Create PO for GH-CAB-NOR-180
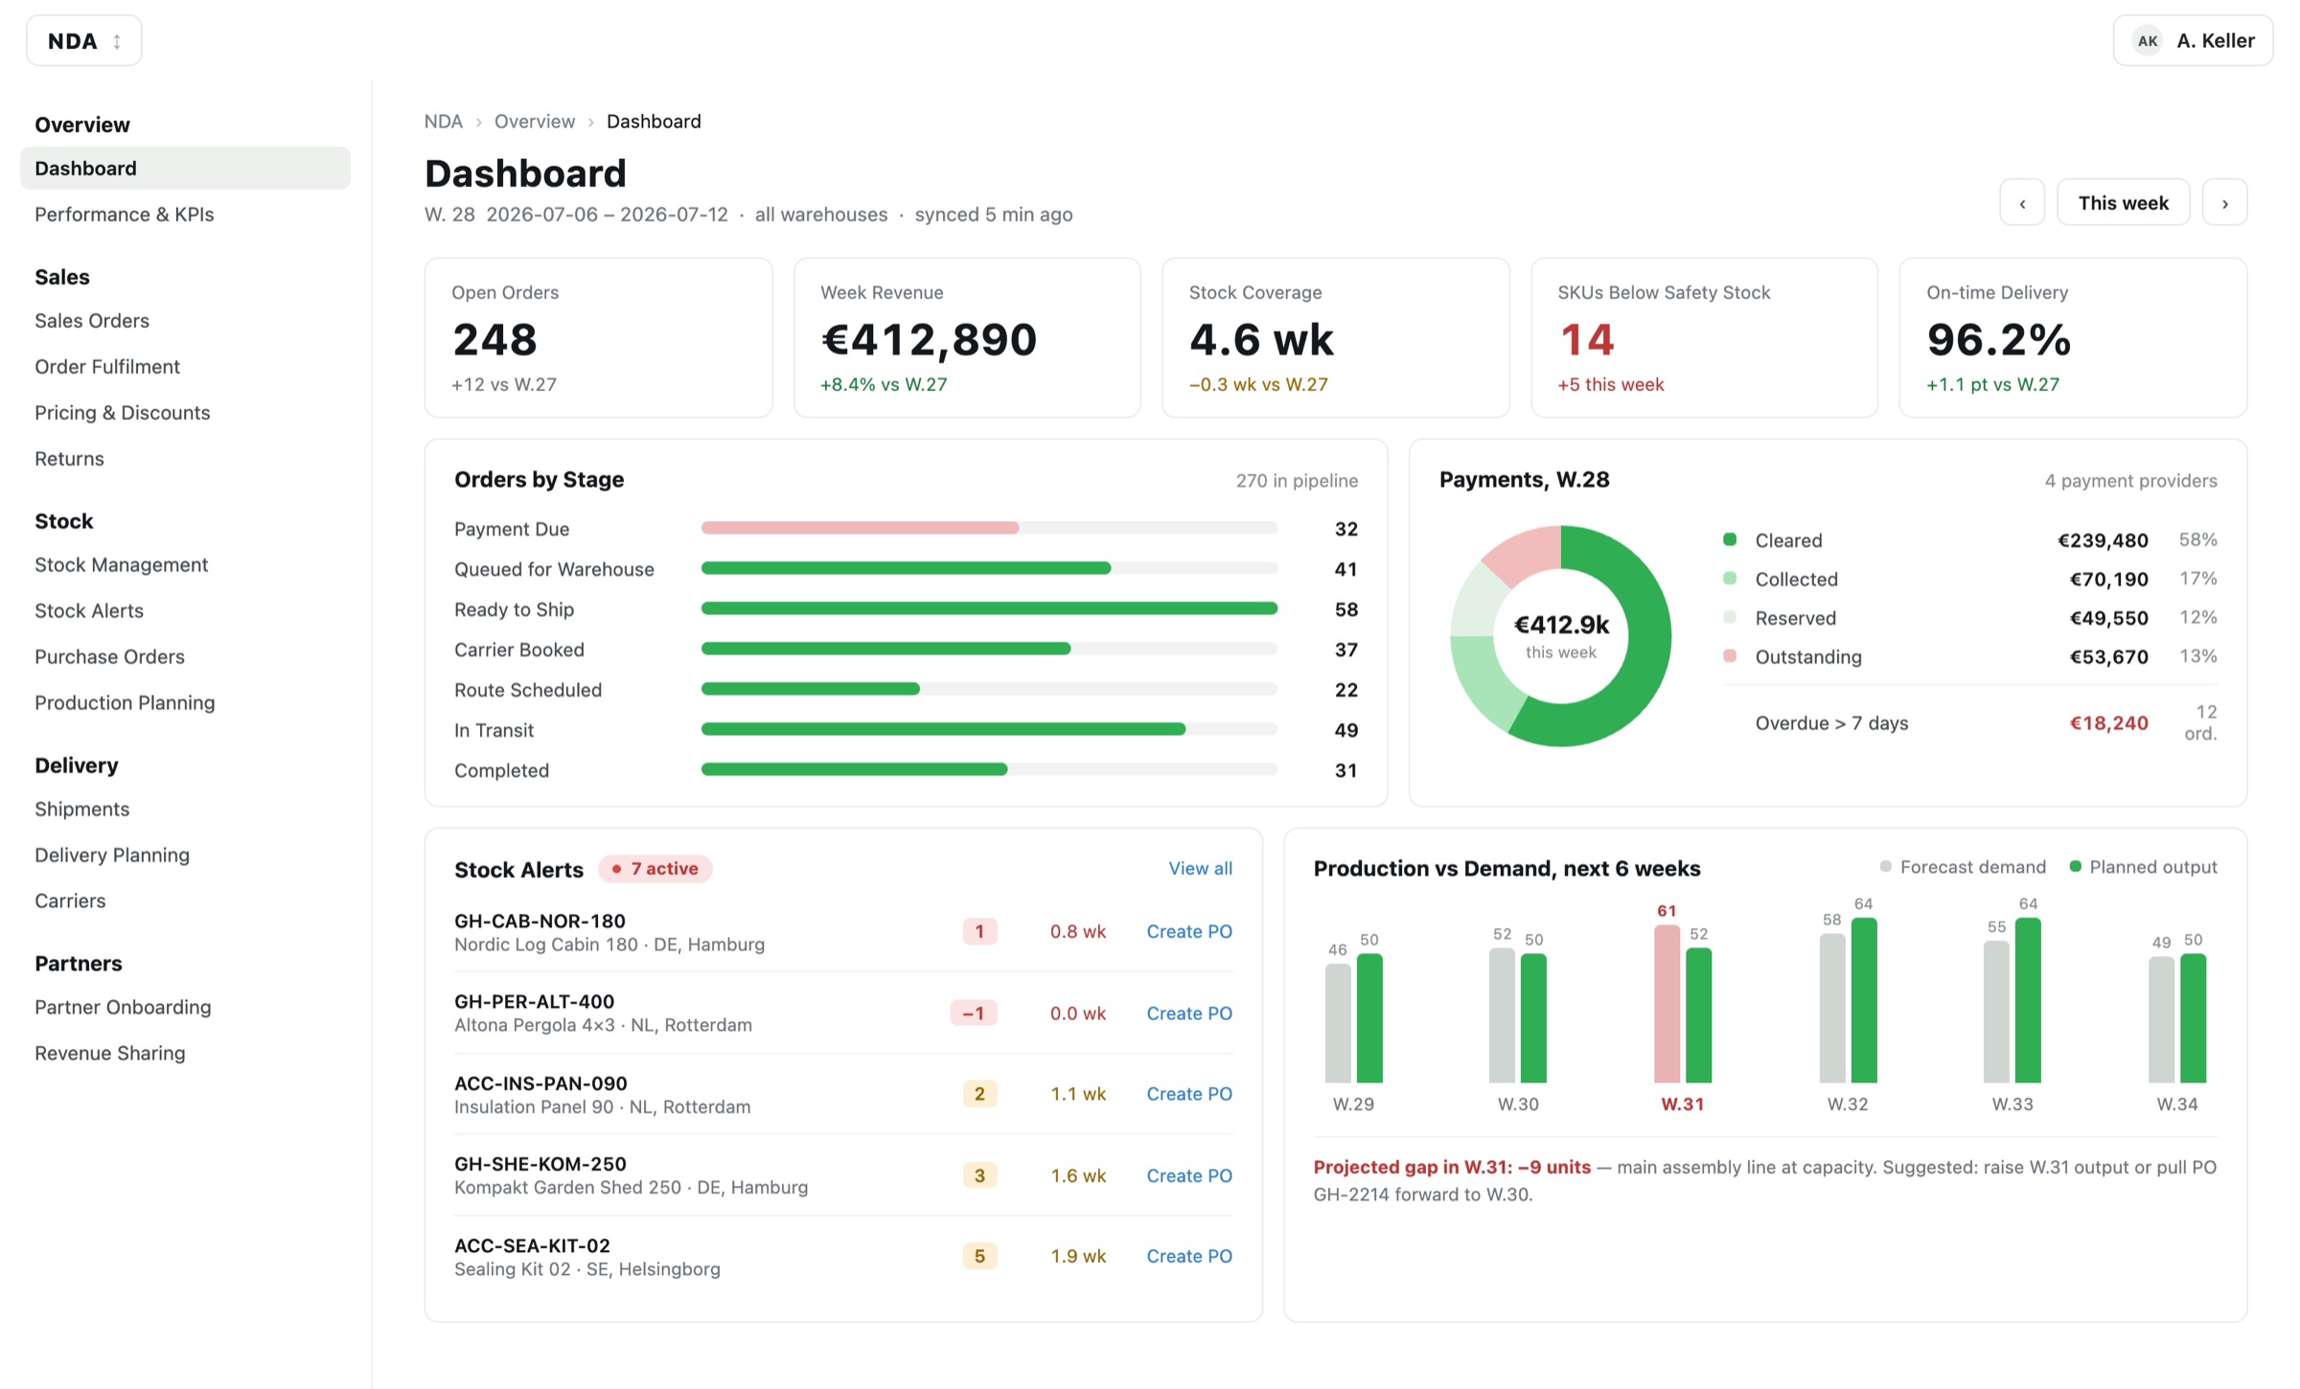The image size is (2300, 1389). (x=1189, y=931)
